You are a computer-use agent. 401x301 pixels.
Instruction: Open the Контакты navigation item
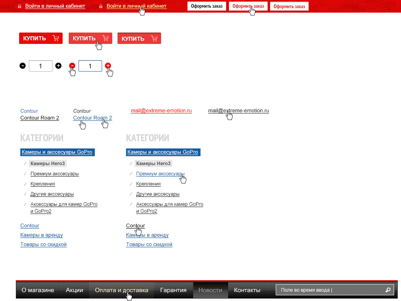pos(247,290)
